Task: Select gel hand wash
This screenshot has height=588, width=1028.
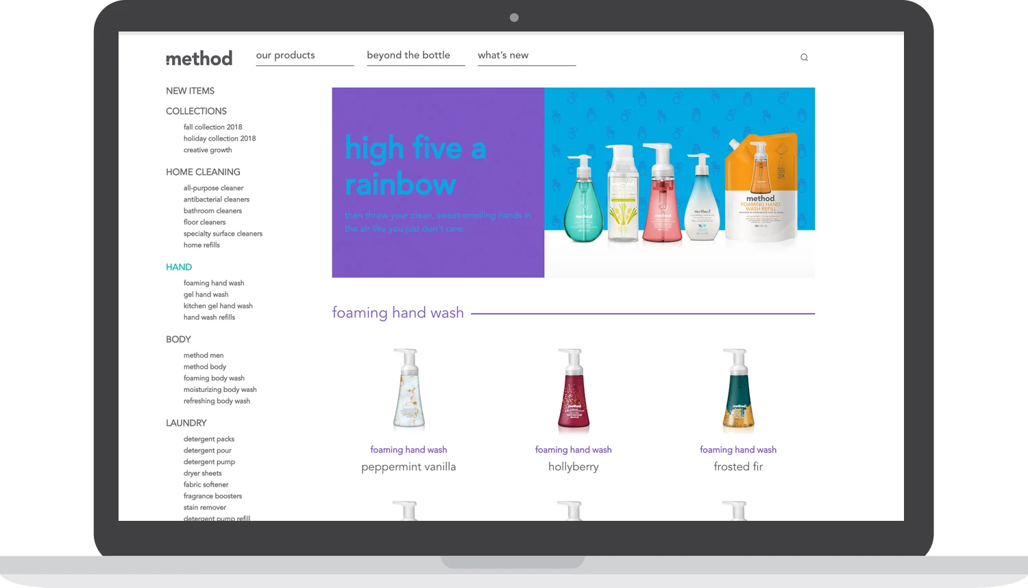Action: 206,295
